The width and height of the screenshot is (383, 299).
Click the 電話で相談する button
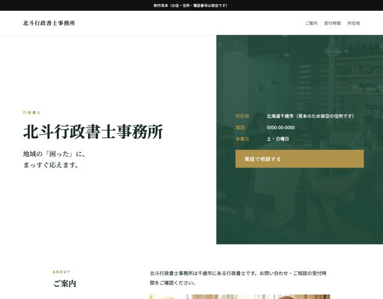[299, 159]
